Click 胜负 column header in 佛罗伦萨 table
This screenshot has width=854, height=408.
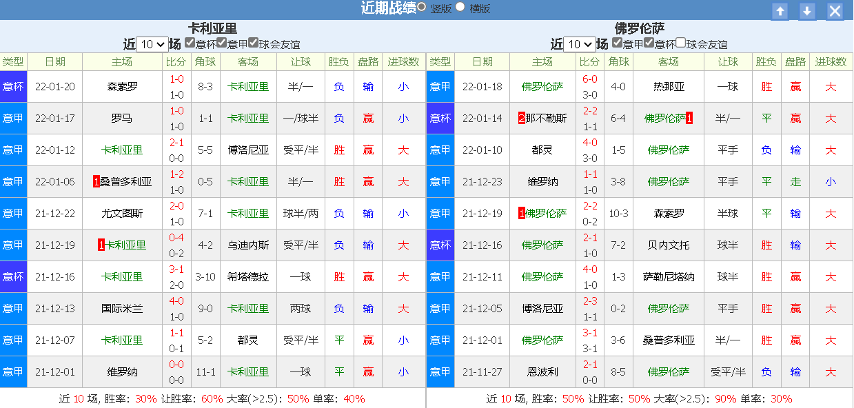pos(766,62)
